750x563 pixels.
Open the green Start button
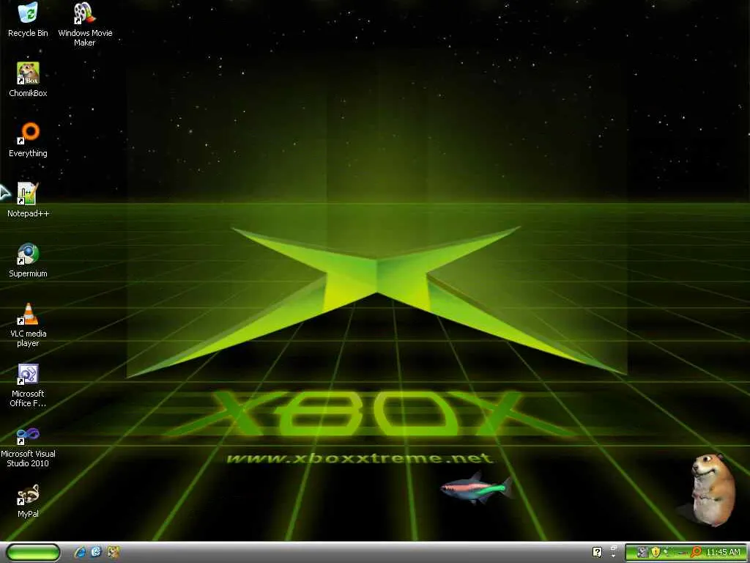tap(34, 553)
